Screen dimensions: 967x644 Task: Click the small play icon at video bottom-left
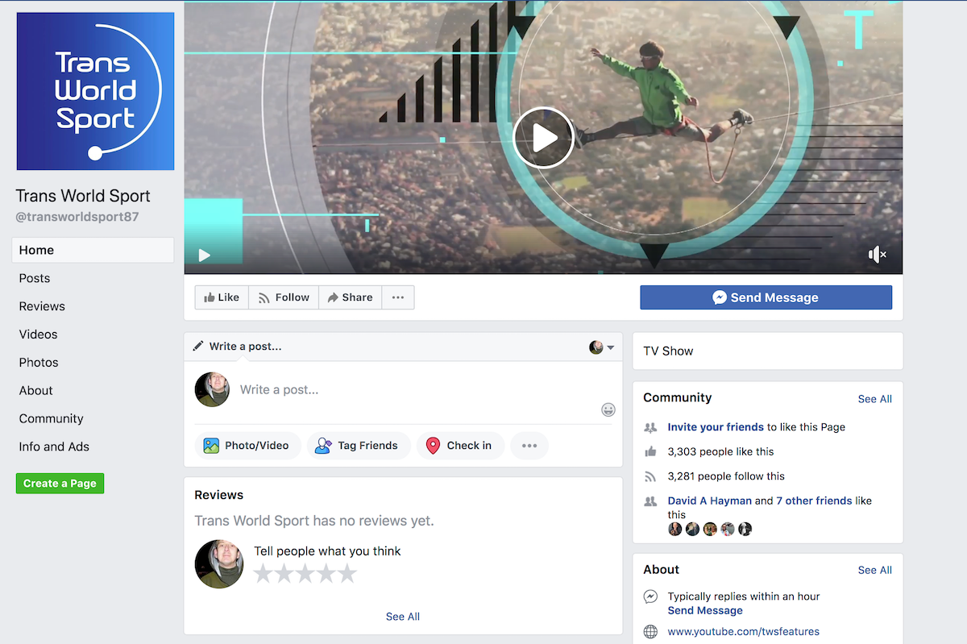(x=204, y=256)
